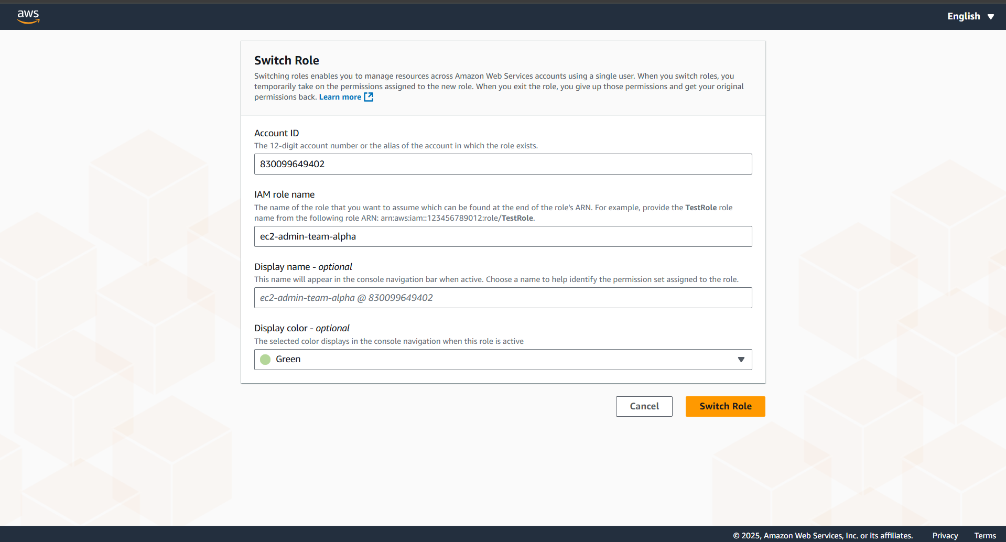
Task: Select the Display name text box
Action: (x=502, y=298)
